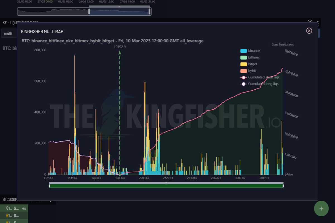The height and width of the screenshot is (223, 335).
Task: Click the BTC exchanges chart subtitle
Action: coord(113,41)
